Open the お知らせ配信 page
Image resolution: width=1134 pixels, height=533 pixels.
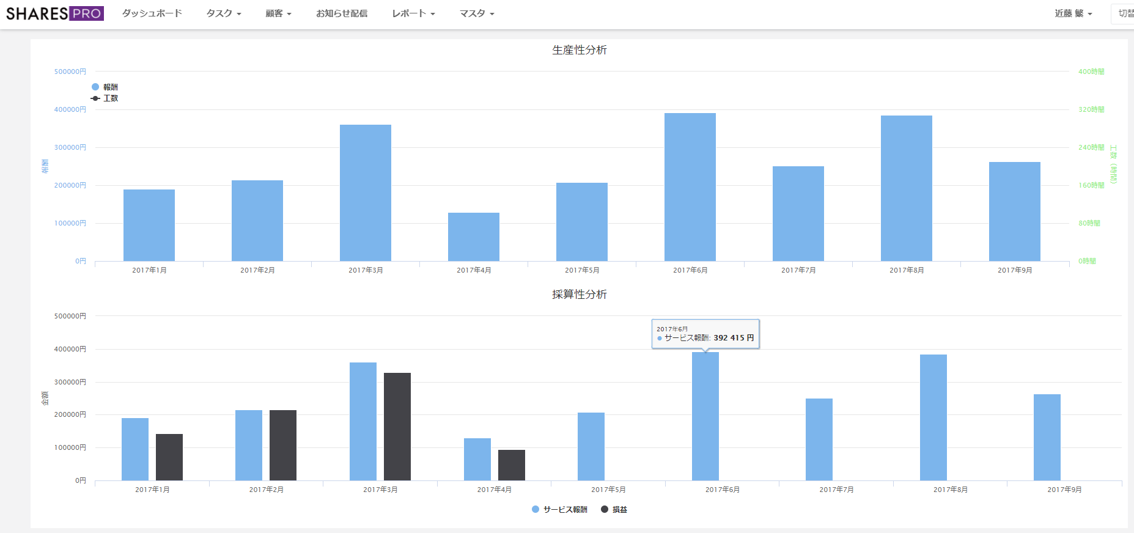click(342, 13)
